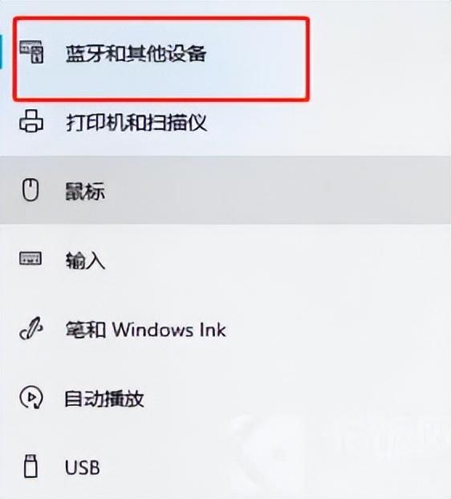Image resolution: width=451 pixels, height=499 pixels.
Task: Click the blue selection indicator beside 蓝牙
Action: coord(1,52)
